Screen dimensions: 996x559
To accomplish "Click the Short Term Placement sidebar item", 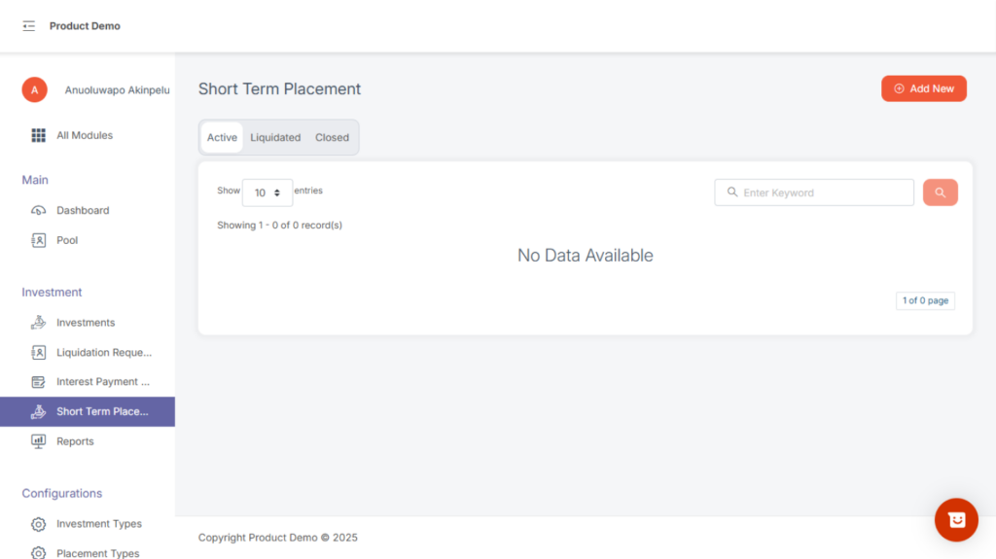I will [102, 411].
